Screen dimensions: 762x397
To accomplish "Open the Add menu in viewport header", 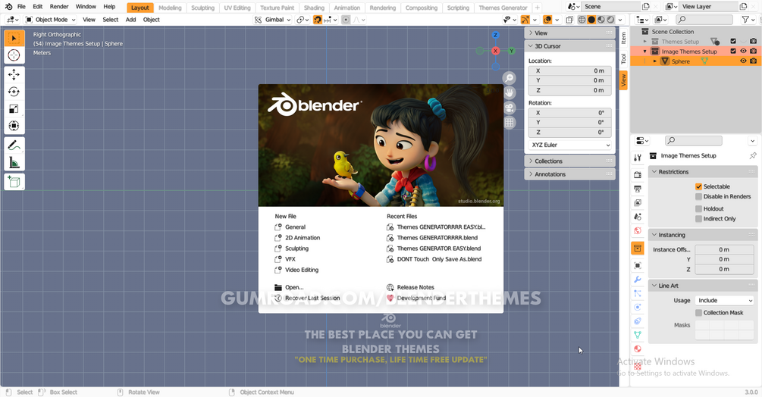I will coord(130,20).
